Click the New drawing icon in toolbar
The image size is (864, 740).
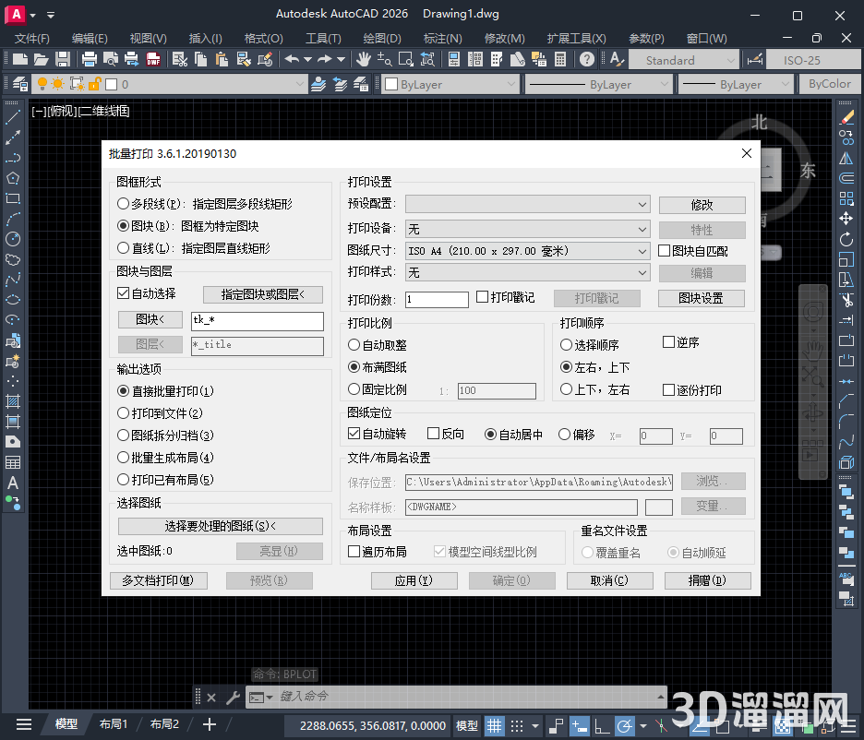[x=19, y=59]
